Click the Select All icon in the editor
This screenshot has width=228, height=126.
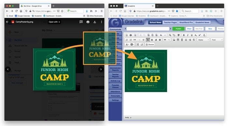[x=178, y=35]
